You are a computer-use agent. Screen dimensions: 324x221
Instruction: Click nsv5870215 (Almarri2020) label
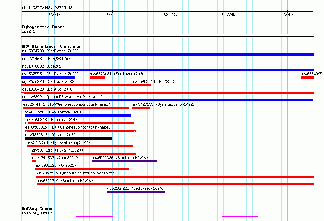point(57,150)
